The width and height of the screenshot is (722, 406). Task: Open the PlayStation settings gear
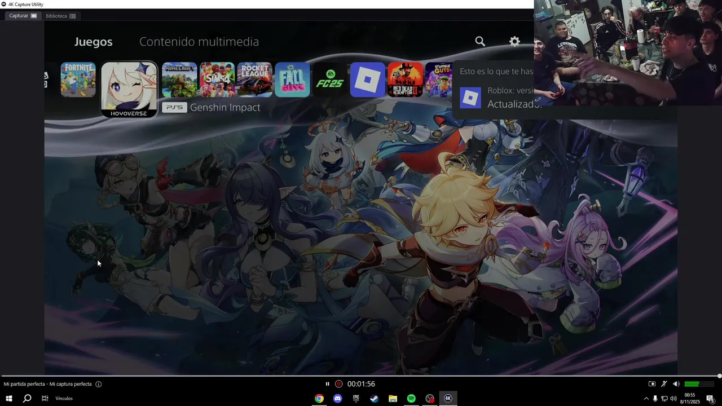click(x=514, y=41)
